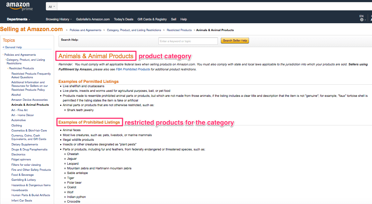Viewport: 372px width, 204px height.
Task: Open the Clothing topic
Action: pyautogui.click(x=16, y=125)
